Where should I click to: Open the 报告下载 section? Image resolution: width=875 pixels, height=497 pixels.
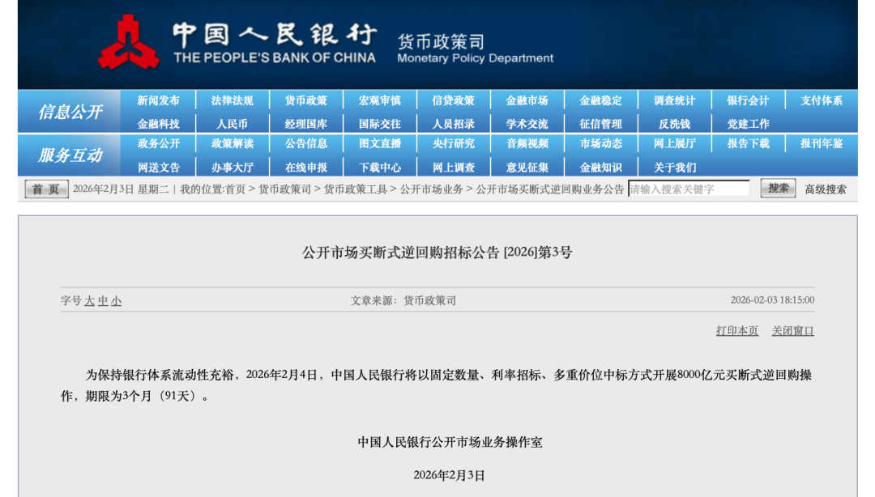point(748,143)
